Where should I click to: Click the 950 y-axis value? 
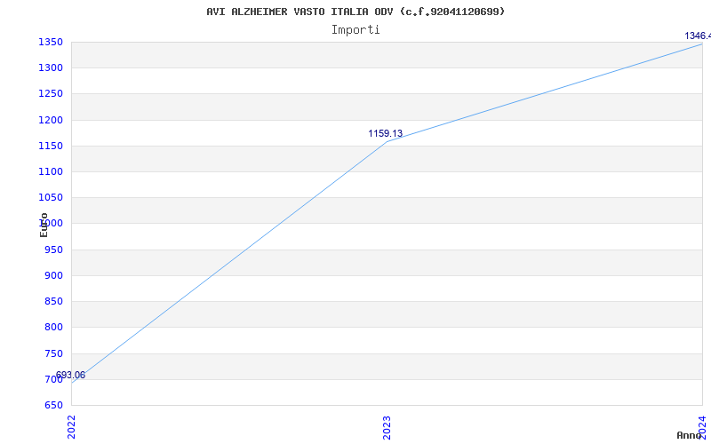[x=53, y=250]
